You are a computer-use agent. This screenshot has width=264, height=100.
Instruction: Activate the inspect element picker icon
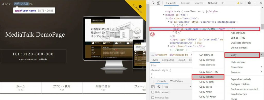(x=153, y=3)
